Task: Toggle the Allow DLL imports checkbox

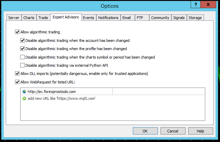Action: click(x=18, y=74)
